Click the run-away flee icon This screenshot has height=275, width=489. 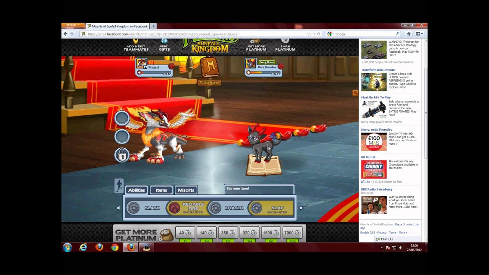tap(119, 186)
